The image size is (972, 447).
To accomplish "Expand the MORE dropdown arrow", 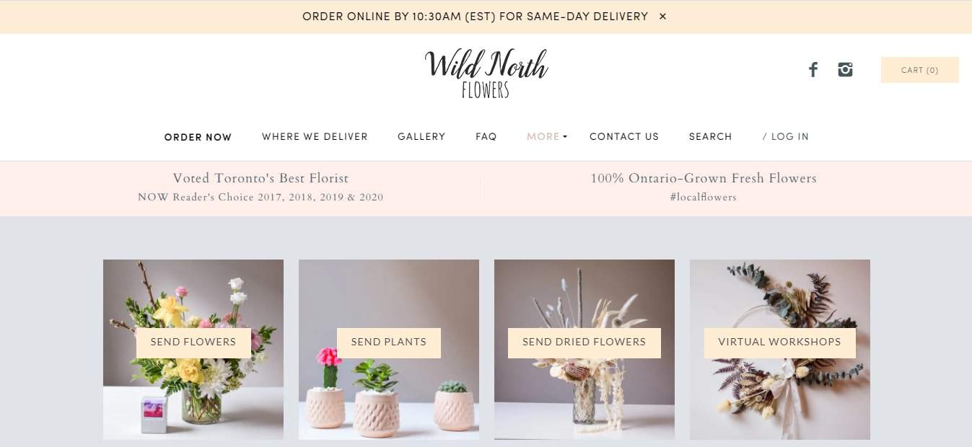I will pos(565,136).
